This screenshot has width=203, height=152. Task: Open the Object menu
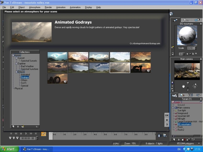(x=22, y=7)
